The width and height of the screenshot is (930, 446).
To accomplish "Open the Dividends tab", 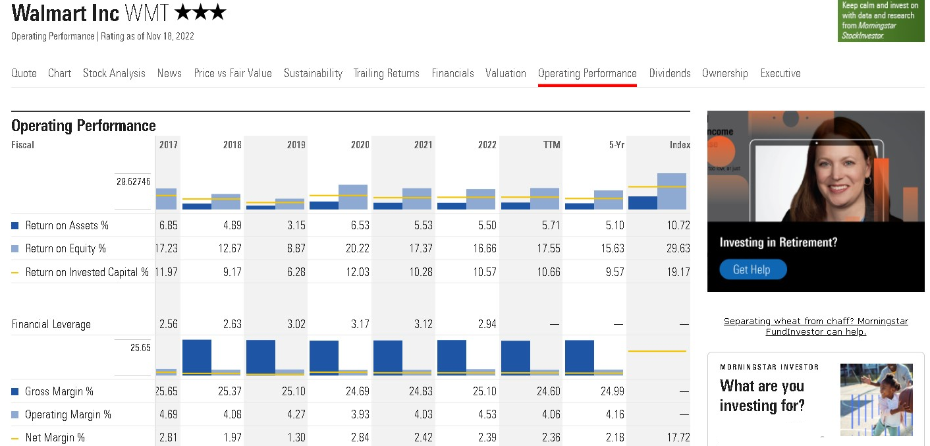I will (670, 73).
